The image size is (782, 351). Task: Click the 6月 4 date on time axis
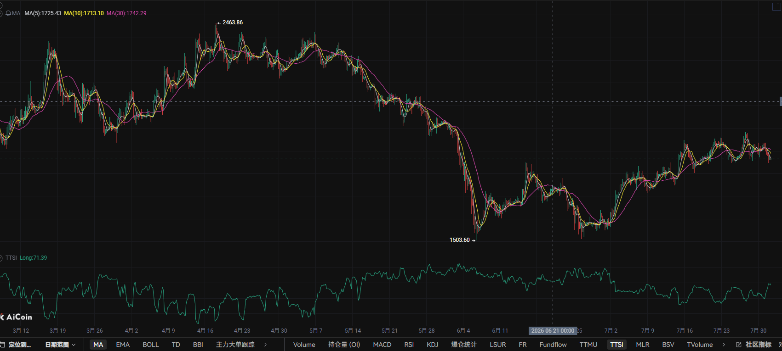click(x=463, y=331)
